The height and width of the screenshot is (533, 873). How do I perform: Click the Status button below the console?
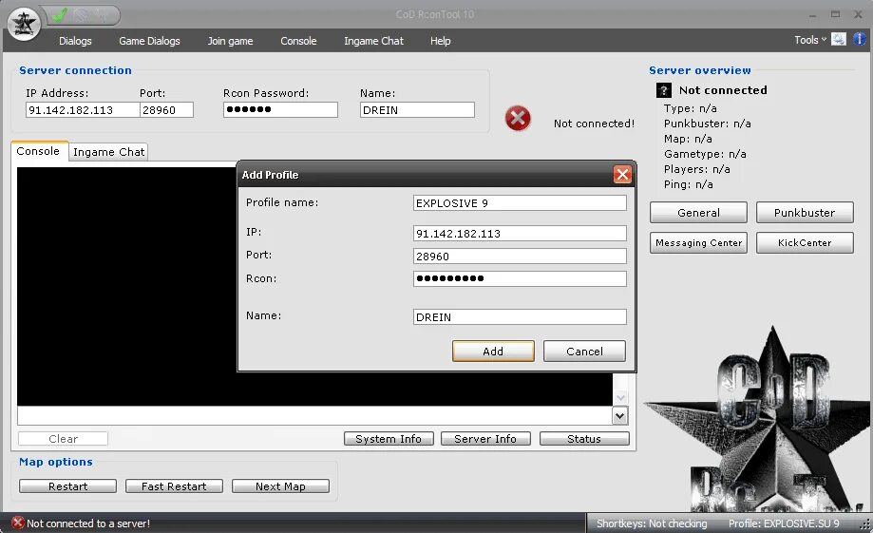(x=584, y=438)
